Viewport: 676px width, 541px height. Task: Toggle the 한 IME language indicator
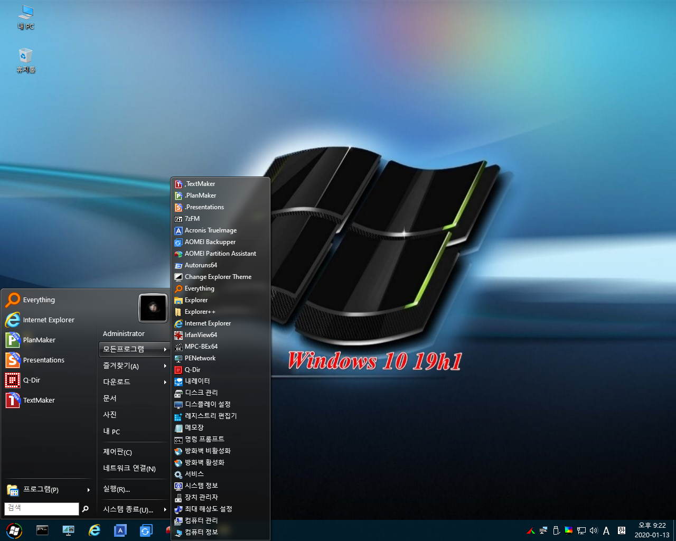point(622,530)
